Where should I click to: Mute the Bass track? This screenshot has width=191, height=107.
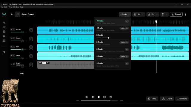pos(12,47)
